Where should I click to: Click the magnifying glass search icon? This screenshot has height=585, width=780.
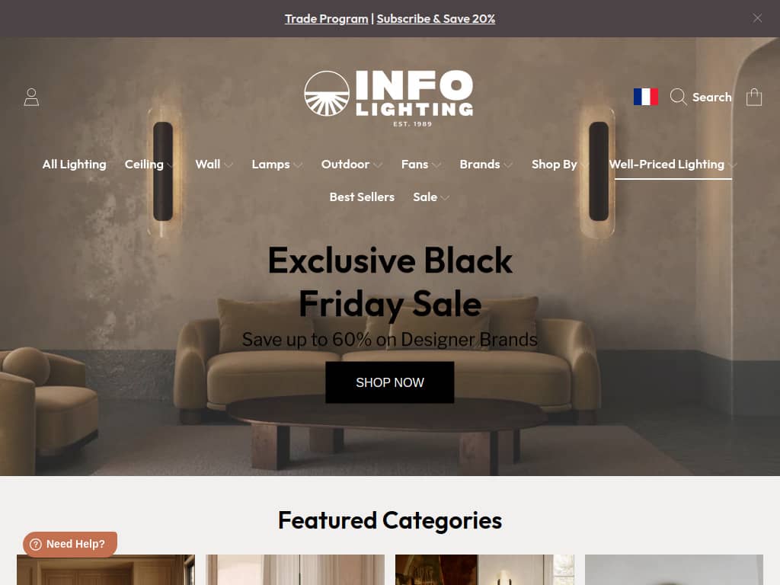tap(678, 97)
